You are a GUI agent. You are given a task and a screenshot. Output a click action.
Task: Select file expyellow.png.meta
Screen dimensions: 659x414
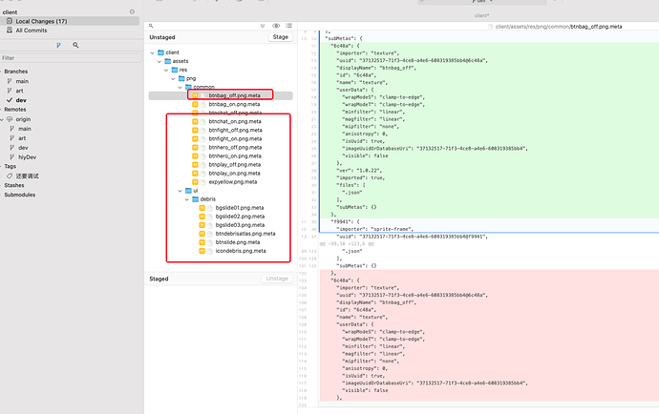pos(233,182)
